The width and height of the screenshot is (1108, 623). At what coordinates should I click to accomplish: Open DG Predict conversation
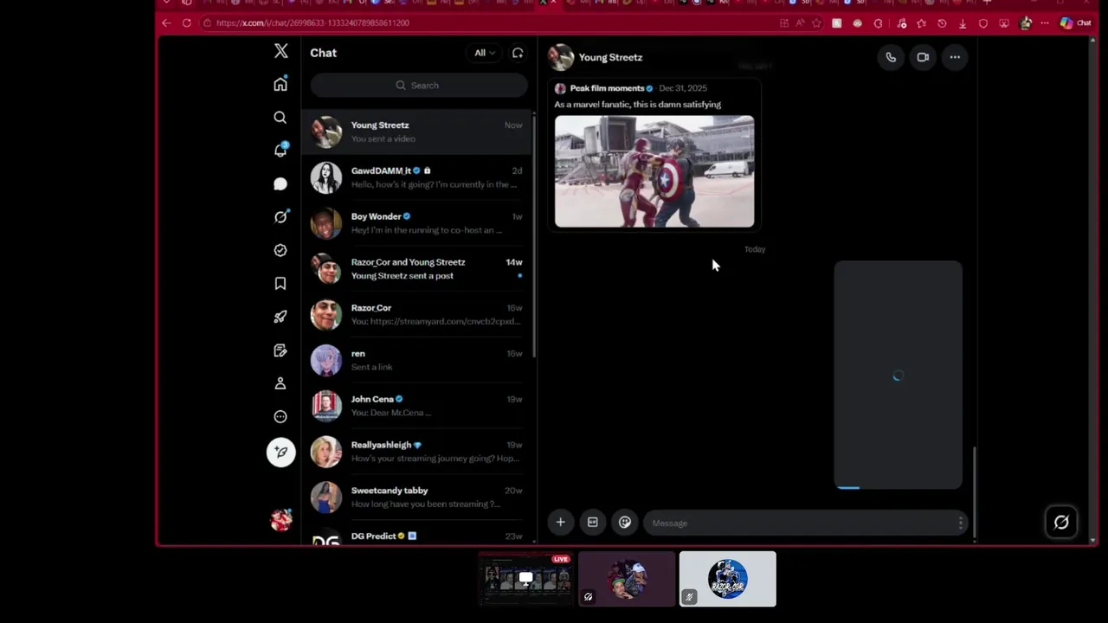pyautogui.click(x=417, y=536)
